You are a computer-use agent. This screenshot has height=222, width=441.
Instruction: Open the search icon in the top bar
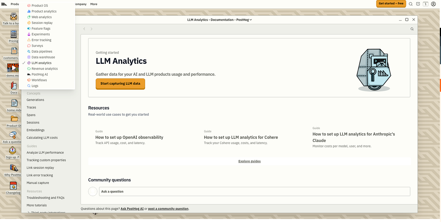click(x=411, y=4)
